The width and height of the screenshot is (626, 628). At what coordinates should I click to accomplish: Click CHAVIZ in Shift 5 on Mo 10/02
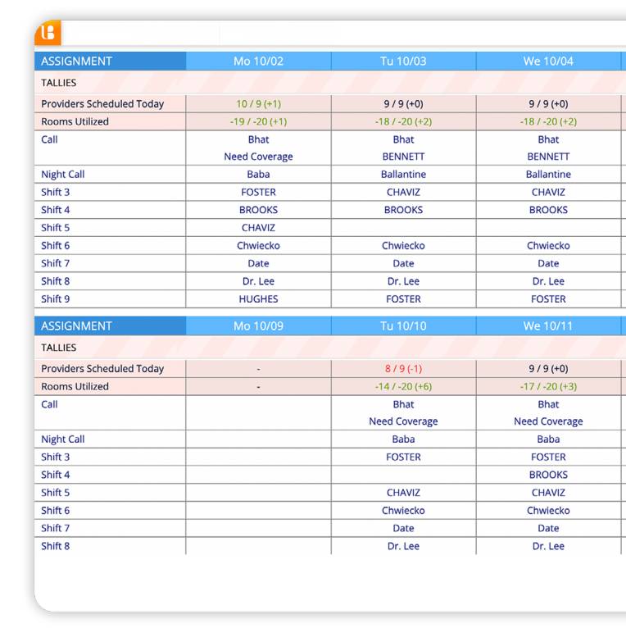pos(258,228)
